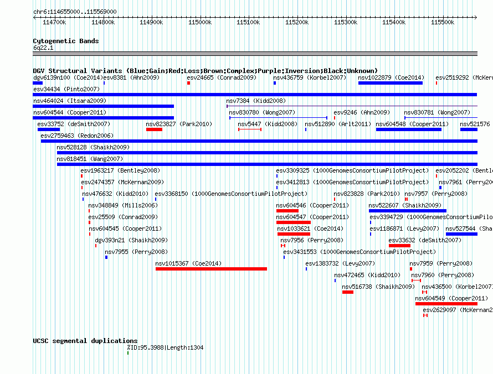Click the esv2629097 variant label
The image size is (493, 374).
tap(458, 310)
